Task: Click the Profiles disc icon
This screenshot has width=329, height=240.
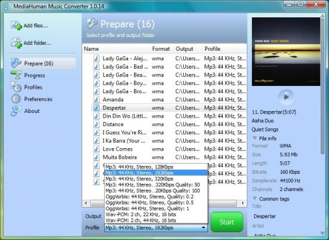Action: [16, 87]
